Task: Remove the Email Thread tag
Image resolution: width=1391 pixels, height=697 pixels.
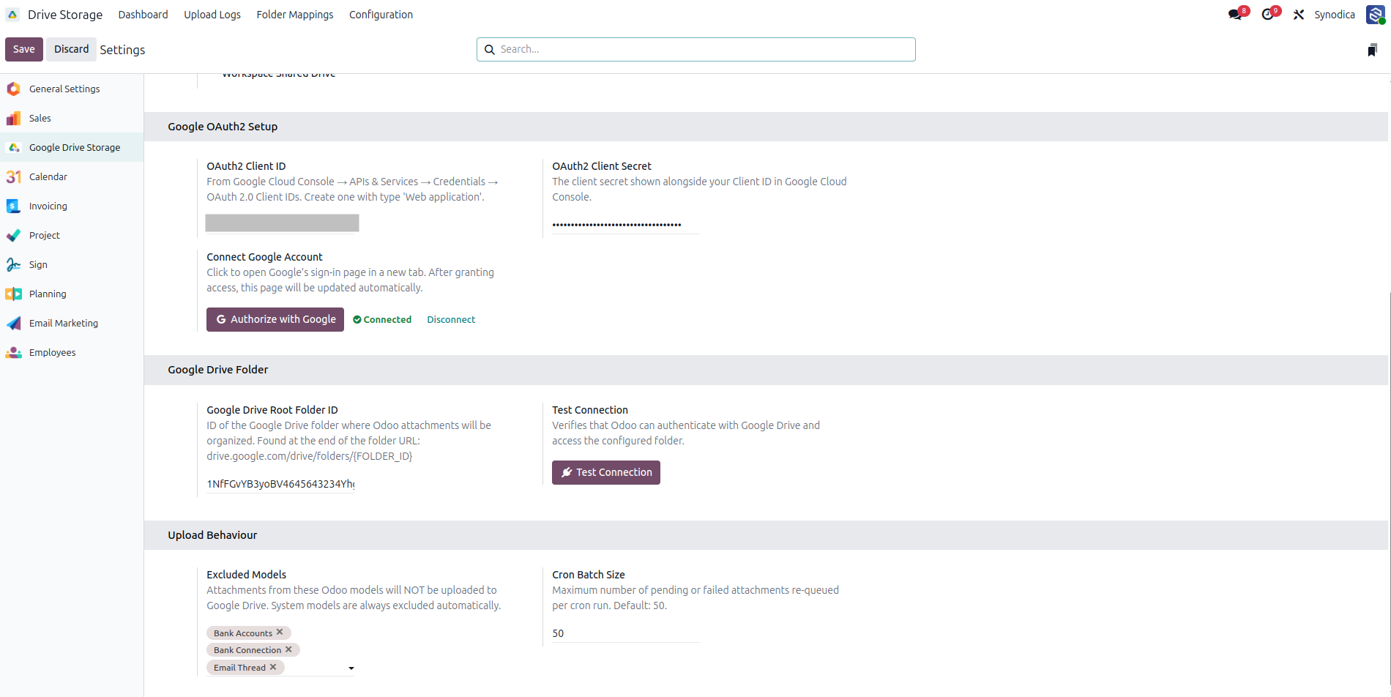Action: tap(273, 667)
